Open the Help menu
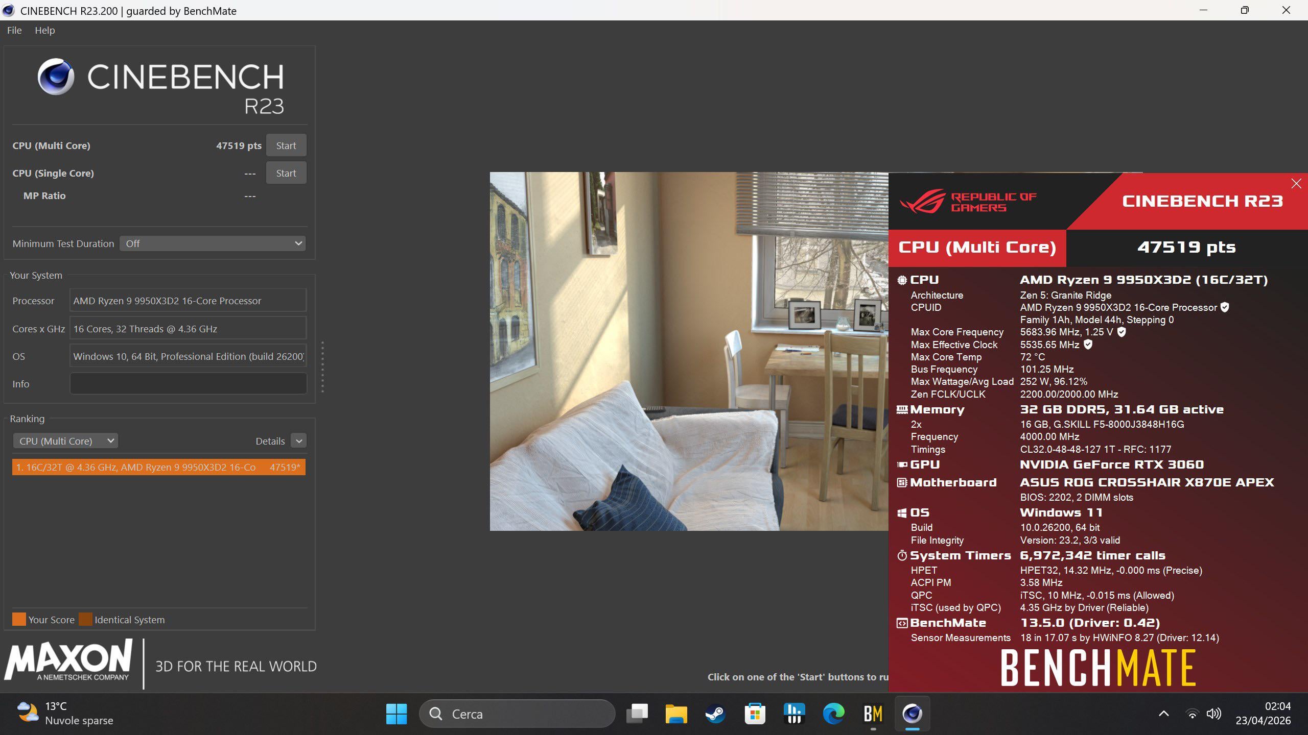The height and width of the screenshot is (735, 1308). click(44, 30)
